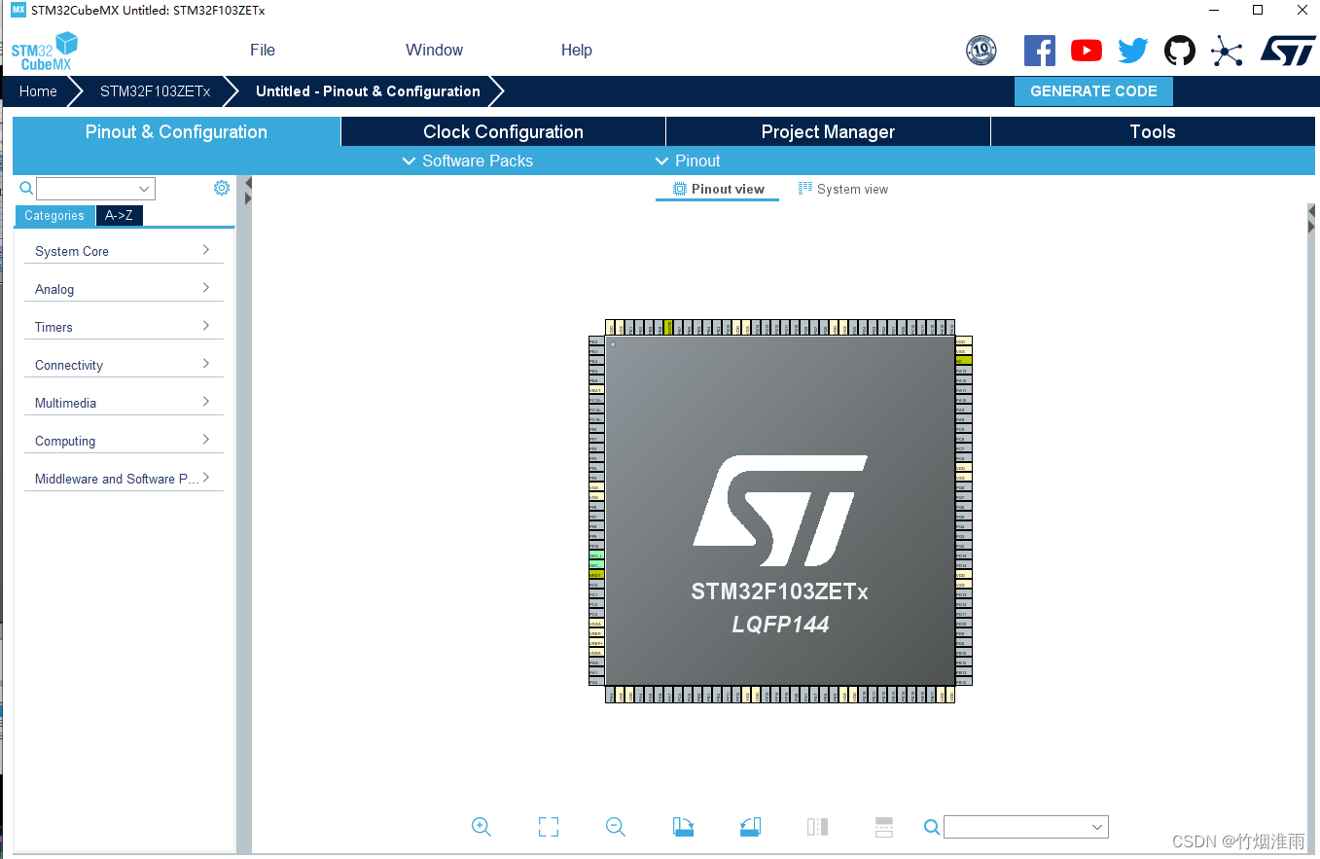1320x859 pixels.
Task: Open the Facebook icon link
Action: (x=1039, y=51)
